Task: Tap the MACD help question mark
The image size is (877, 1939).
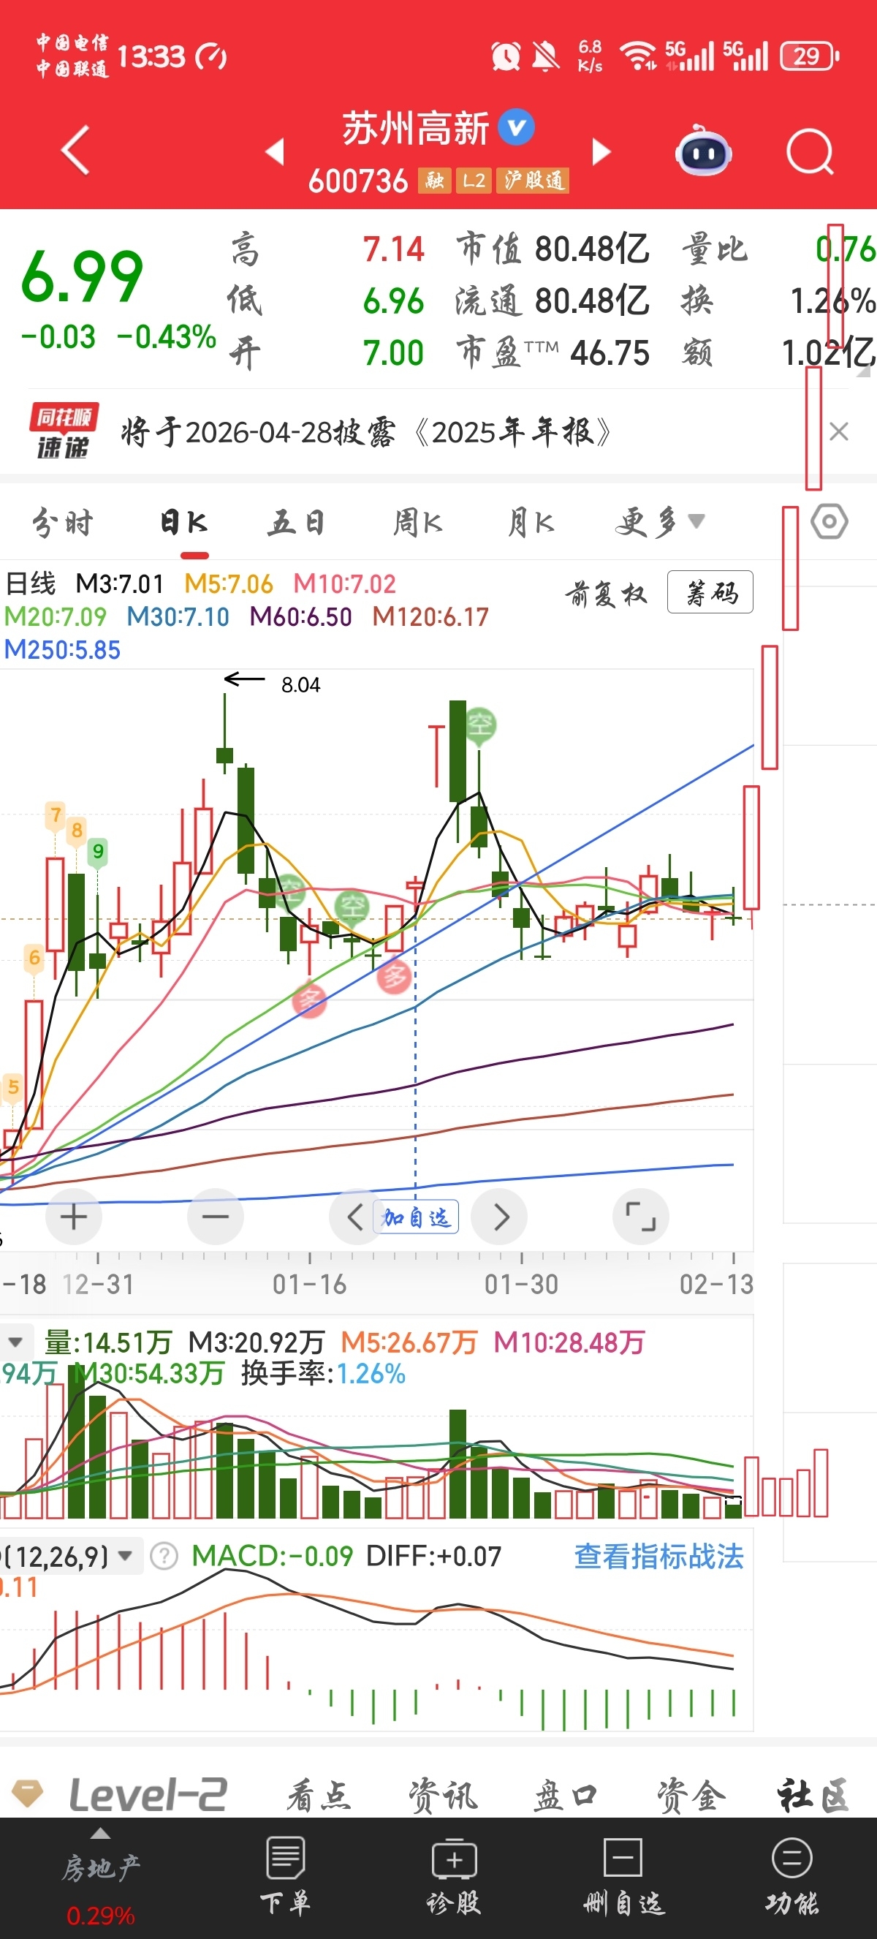Action: click(x=164, y=1556)
